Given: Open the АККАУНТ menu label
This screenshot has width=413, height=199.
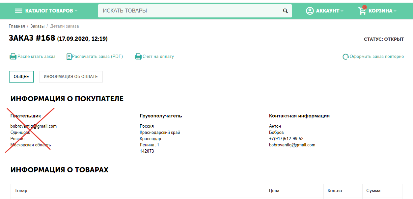Looking at the screenshot, I should 328,11.
